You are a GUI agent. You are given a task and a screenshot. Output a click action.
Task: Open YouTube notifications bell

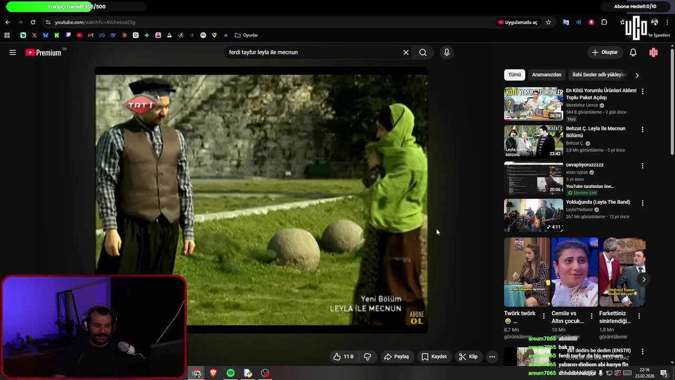[x=633, y=52]
